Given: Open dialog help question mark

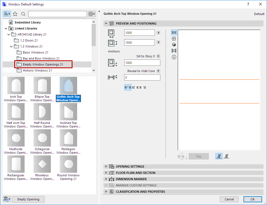Looking at the screenshot, I should pos(248,4).
